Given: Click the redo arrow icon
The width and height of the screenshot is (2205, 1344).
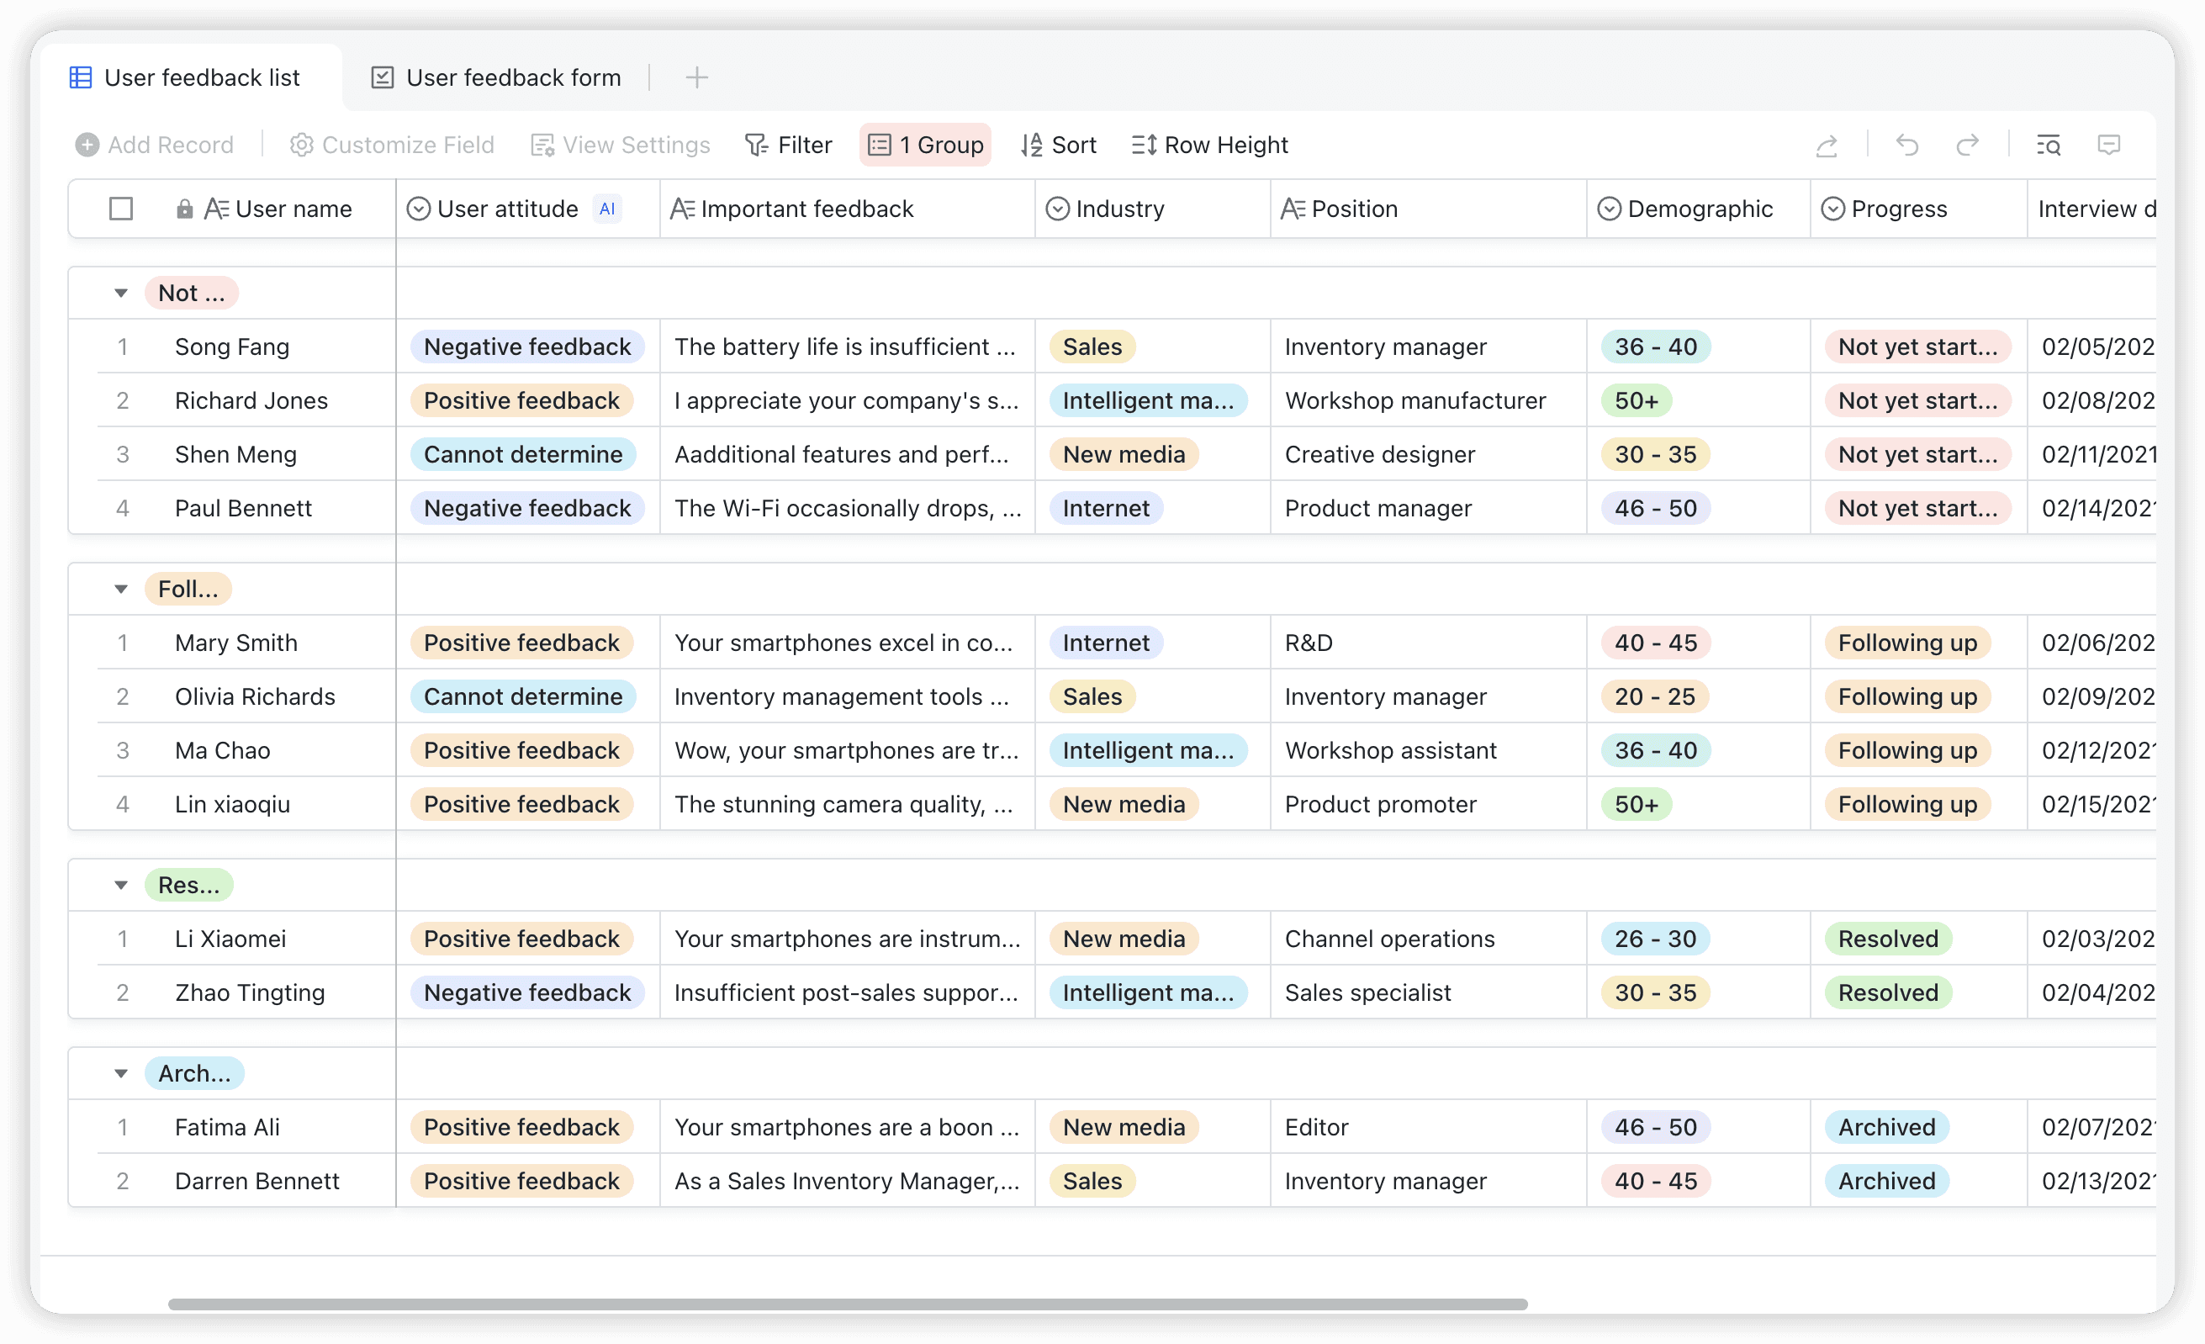Looking at the screenshot, I should coord(1967,145).
